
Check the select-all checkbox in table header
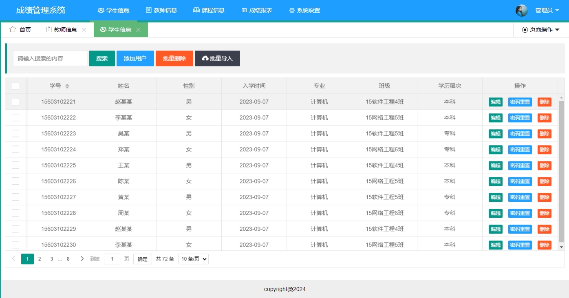[x=15, y=86]
